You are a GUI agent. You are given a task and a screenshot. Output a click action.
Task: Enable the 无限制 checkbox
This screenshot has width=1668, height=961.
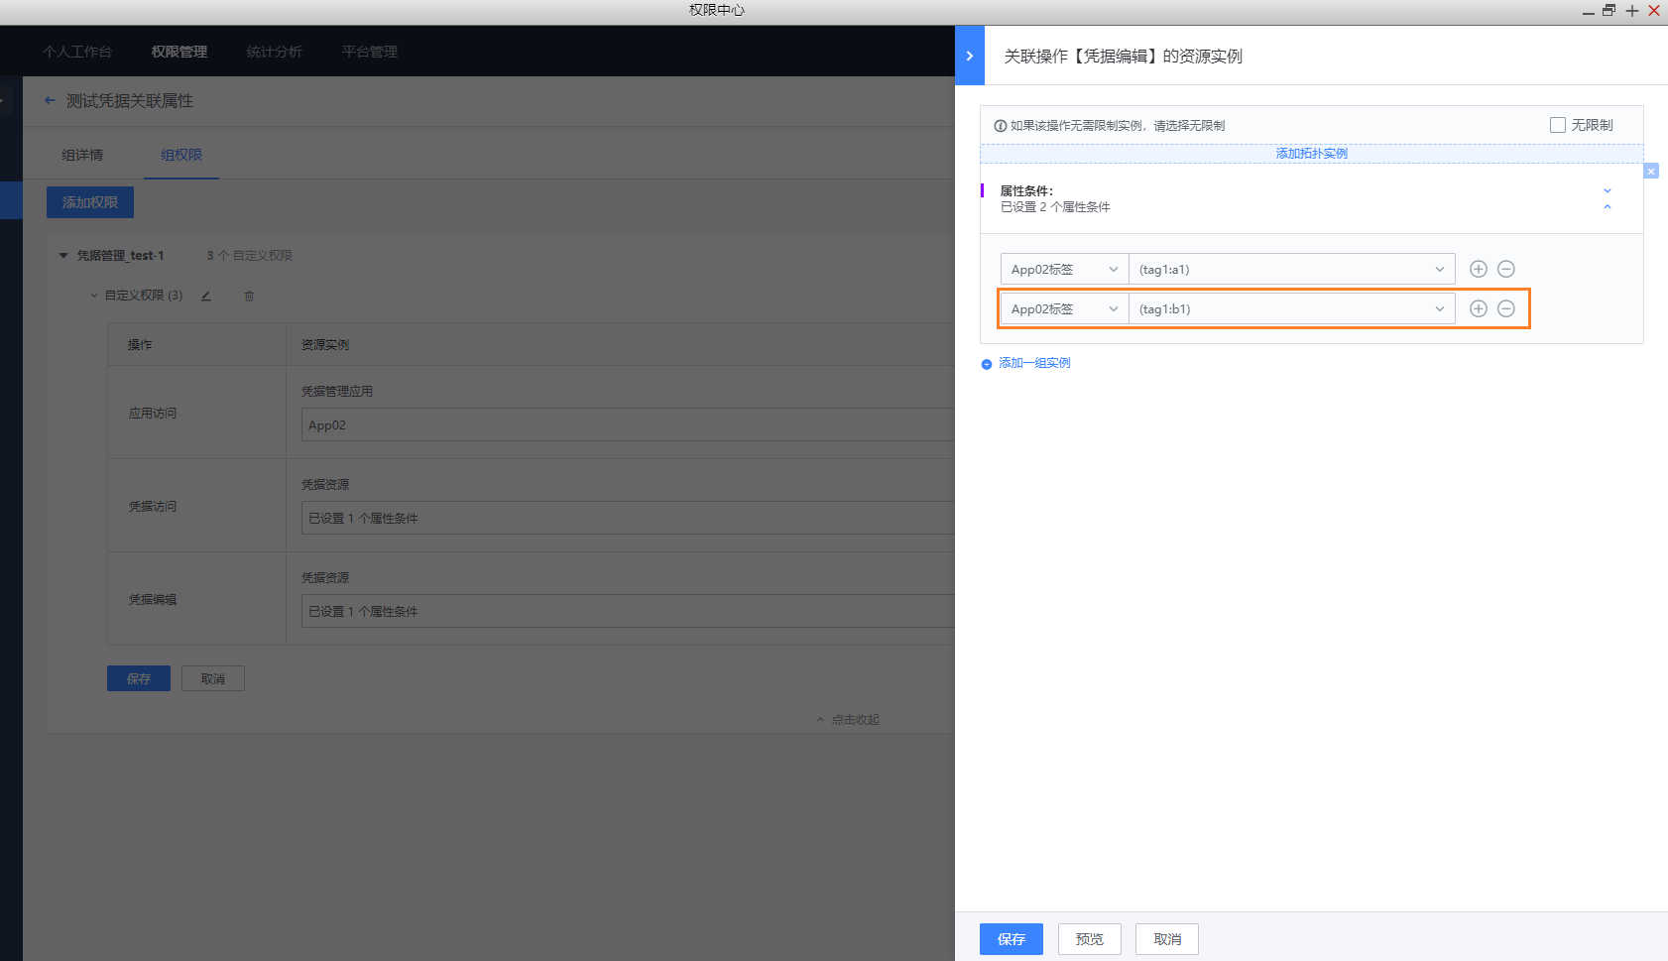(1557, 124)
